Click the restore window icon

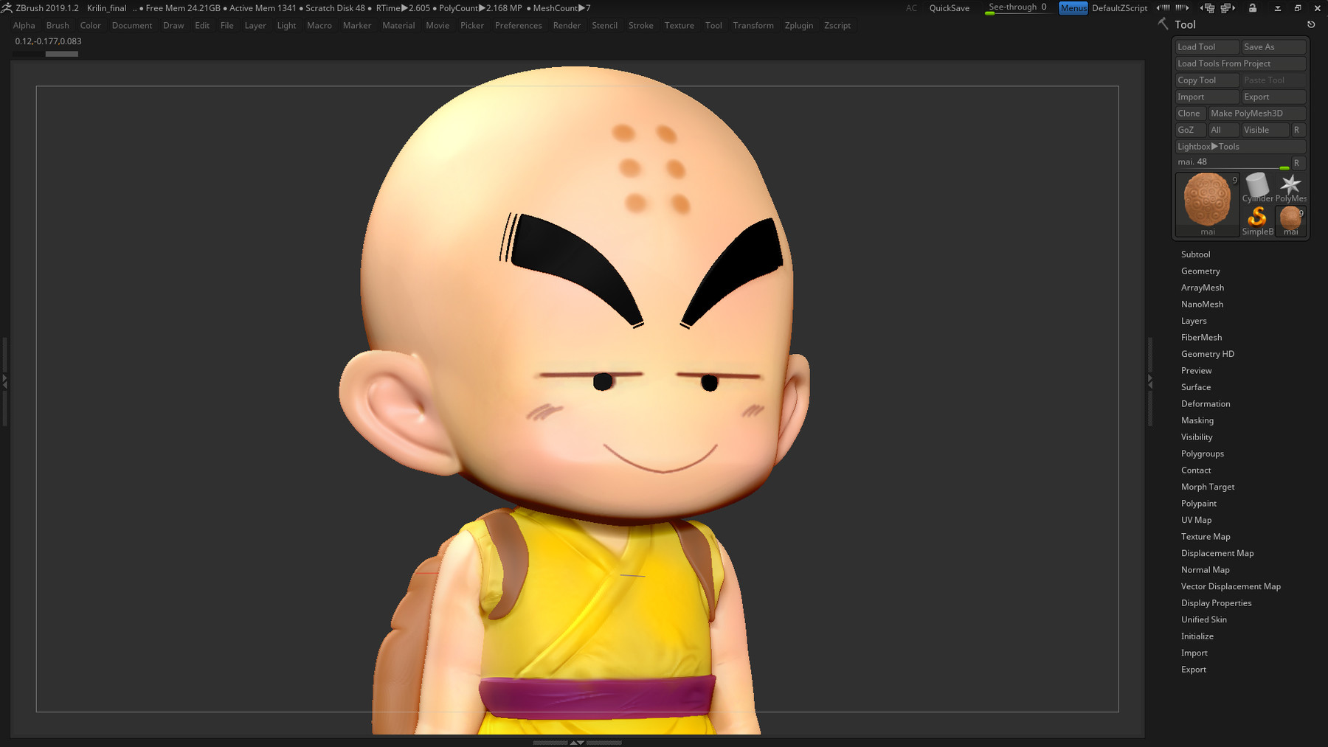(x=1298, y=8)
